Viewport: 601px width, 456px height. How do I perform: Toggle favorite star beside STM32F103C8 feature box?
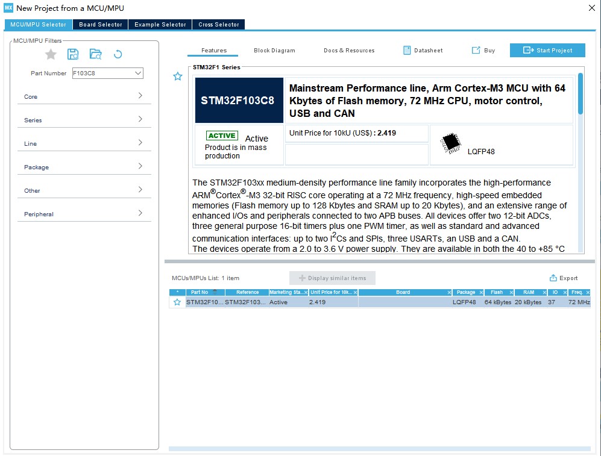click(177, 76)
